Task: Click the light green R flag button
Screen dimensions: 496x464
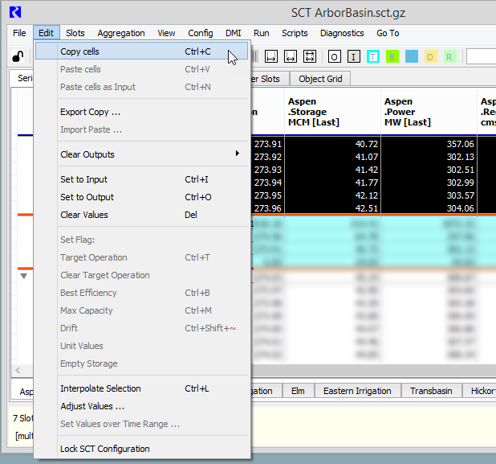Action: coord(449,56)
